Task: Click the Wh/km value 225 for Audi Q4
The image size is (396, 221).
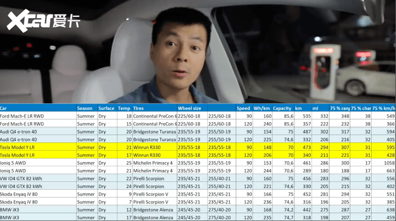Action: [267, 139]
